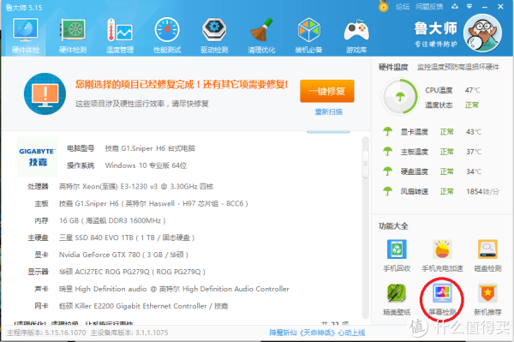Click 问题反馈 link in title bar
514x342 pixels.
coord(429,7)
